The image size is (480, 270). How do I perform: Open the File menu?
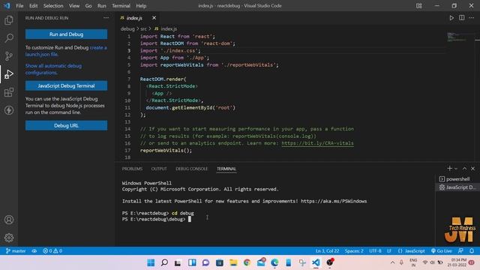pyautogui.click(x=19, y=5)
